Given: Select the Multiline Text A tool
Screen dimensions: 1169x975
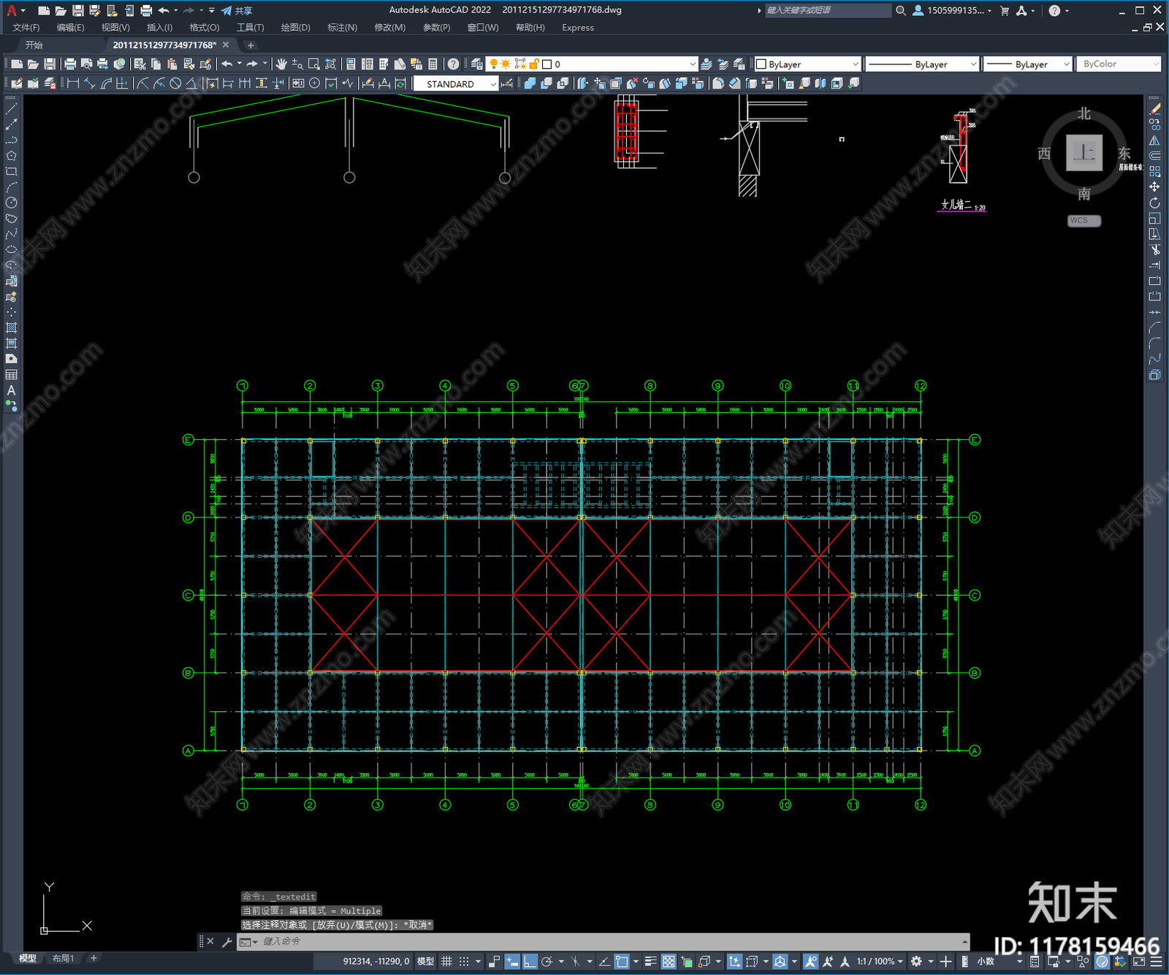Looking at the screenshot, I should click(11, 390).
